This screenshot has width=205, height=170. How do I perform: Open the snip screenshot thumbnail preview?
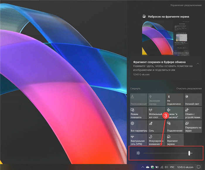(166, 39)
